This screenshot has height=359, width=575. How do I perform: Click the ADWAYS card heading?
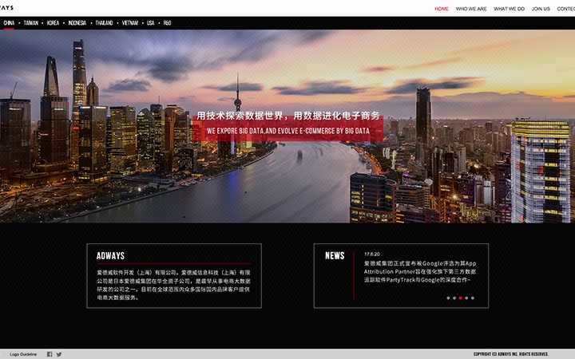click(110, 256)
